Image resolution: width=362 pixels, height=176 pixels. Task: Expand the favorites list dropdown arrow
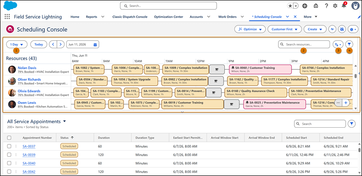[x=296, y=6]
